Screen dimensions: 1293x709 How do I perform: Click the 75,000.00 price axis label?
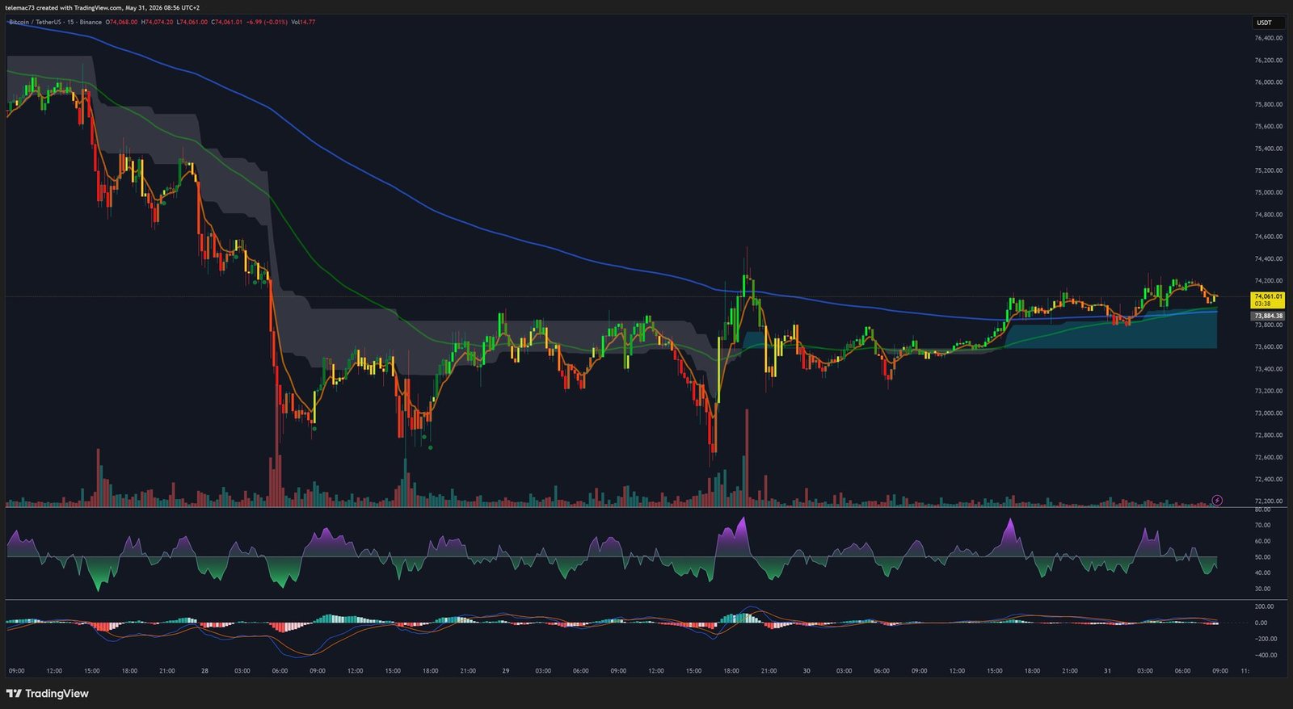(1268, 193)
